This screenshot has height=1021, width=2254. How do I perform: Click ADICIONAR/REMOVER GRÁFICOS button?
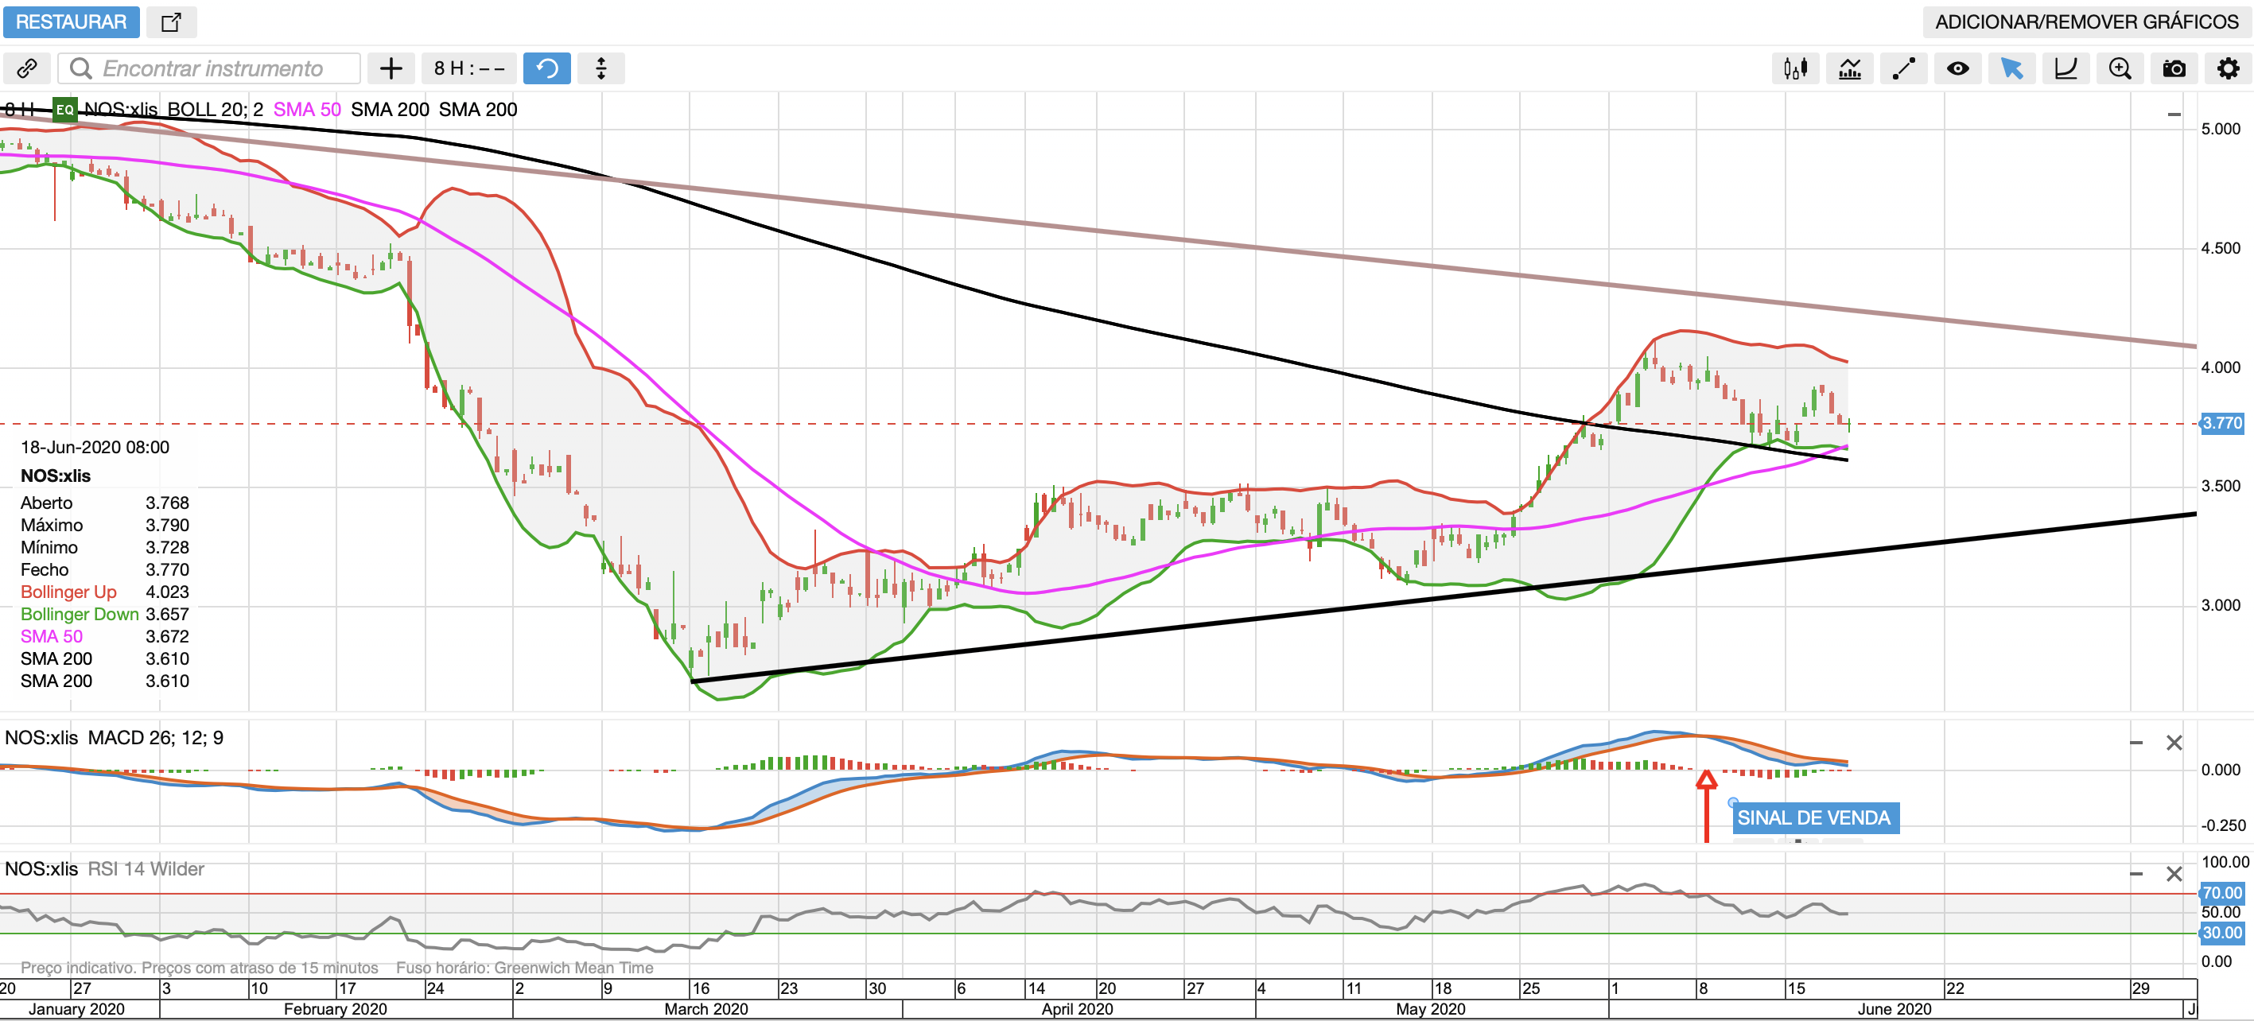2086,22
